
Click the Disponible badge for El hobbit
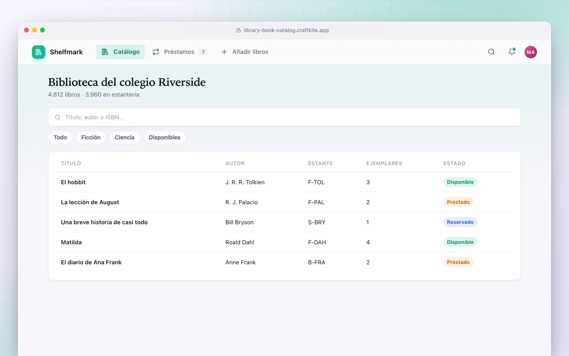tap(460, 182)
